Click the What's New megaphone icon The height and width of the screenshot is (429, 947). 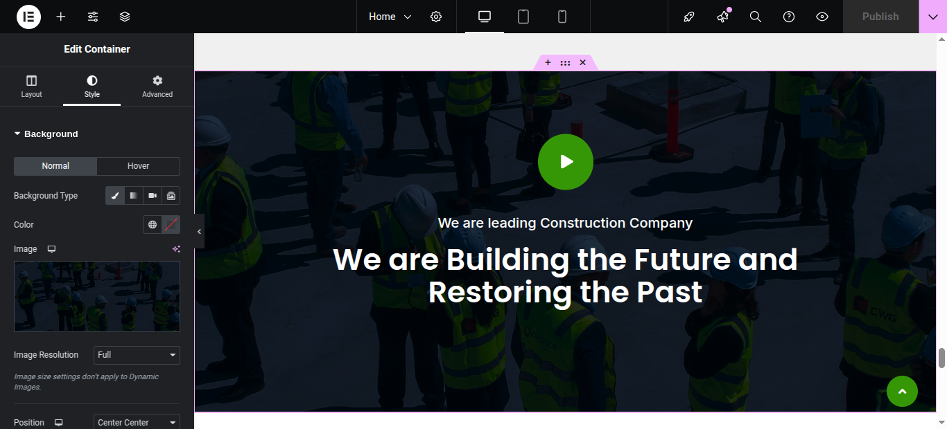pyautogui.click(x=723, y=17)
